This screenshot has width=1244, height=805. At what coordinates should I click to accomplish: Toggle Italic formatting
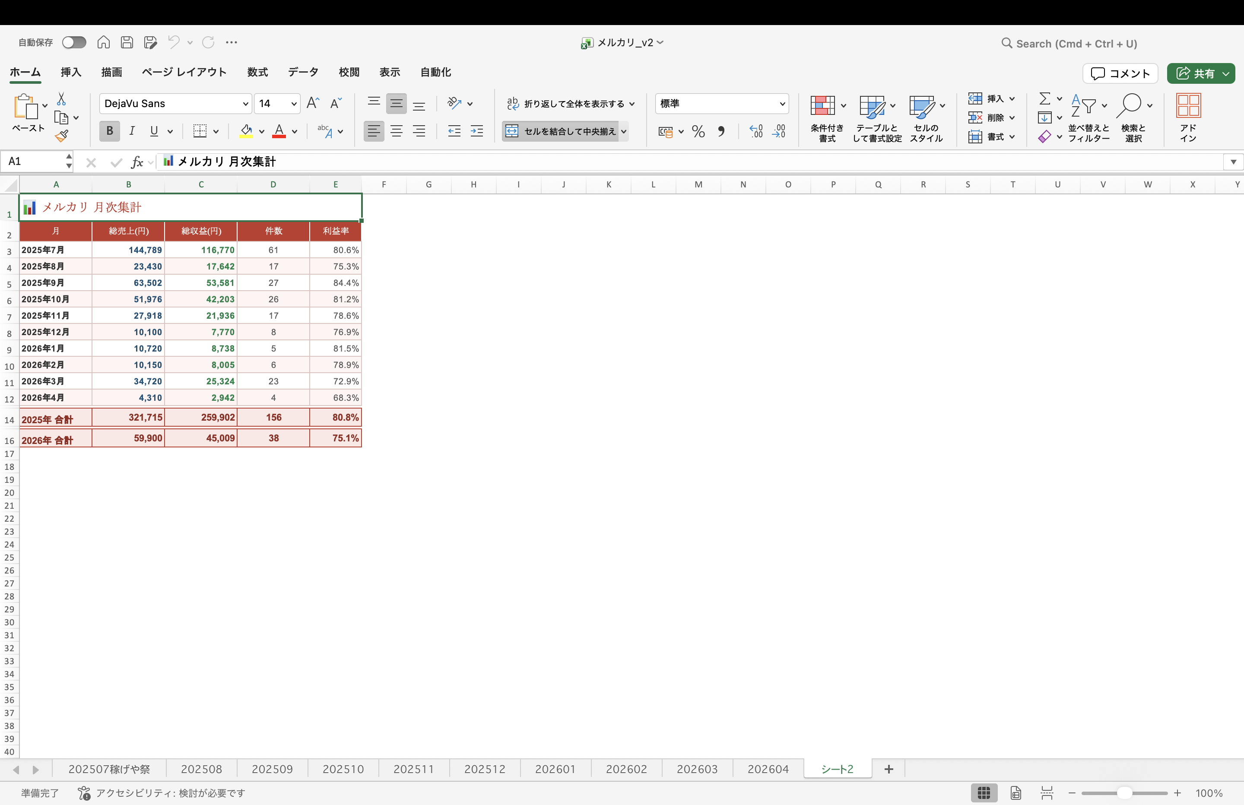[132, 131]
